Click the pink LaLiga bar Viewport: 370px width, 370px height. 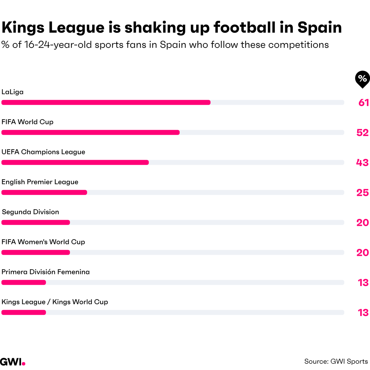pyautogui.click(x=106, y=102)
